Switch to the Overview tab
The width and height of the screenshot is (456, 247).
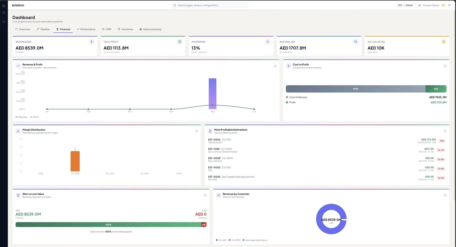[x=23, y=29]
